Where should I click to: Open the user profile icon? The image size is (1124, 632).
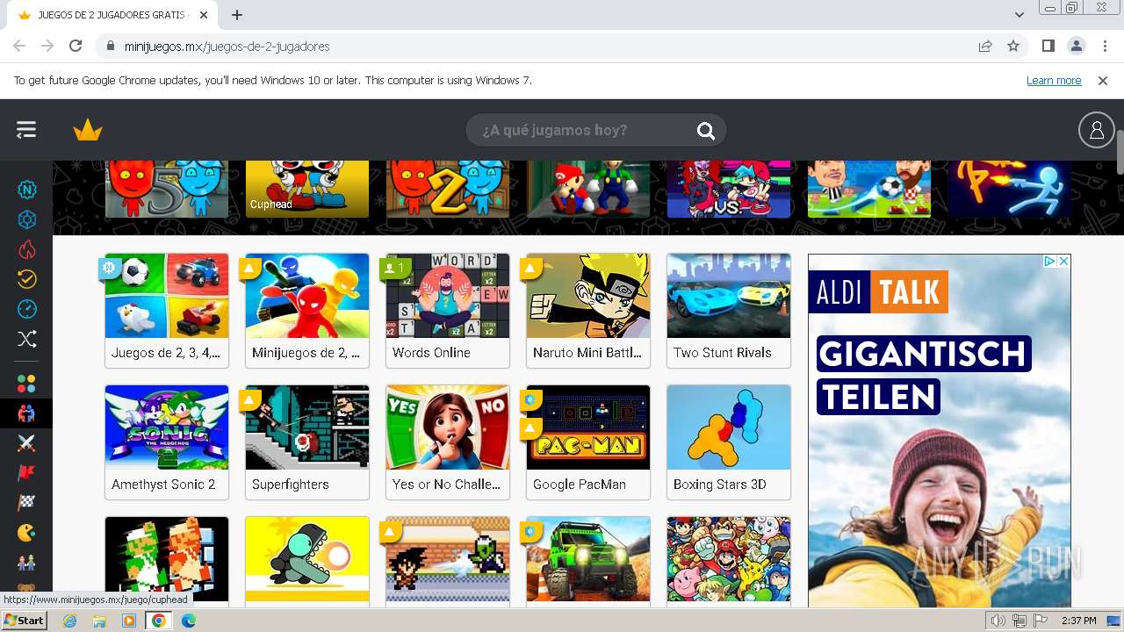pyautogui.click(x=1096, y=131)
